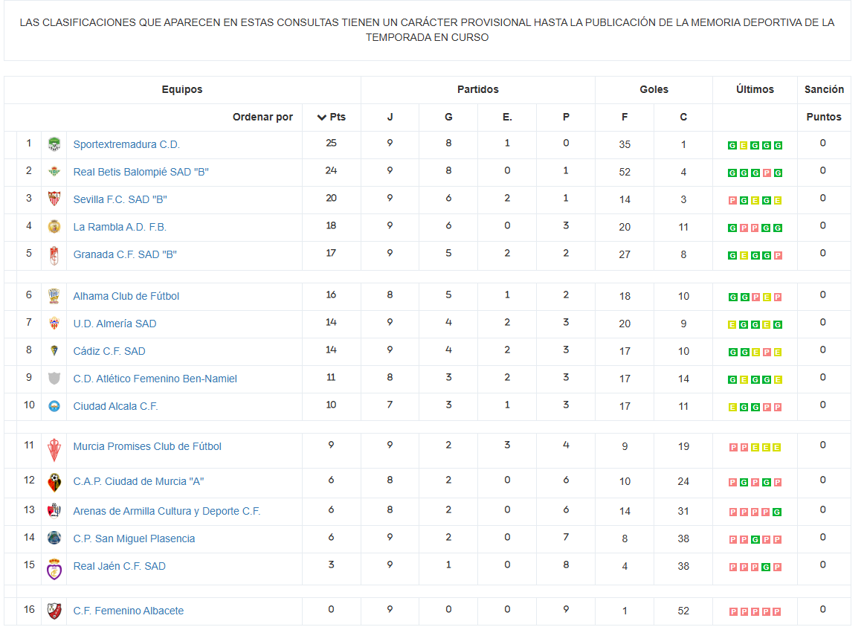Open the Sportextremadura C.D. team link
The width and height of the screenshot is (867, 627).
tap(126, 144)
